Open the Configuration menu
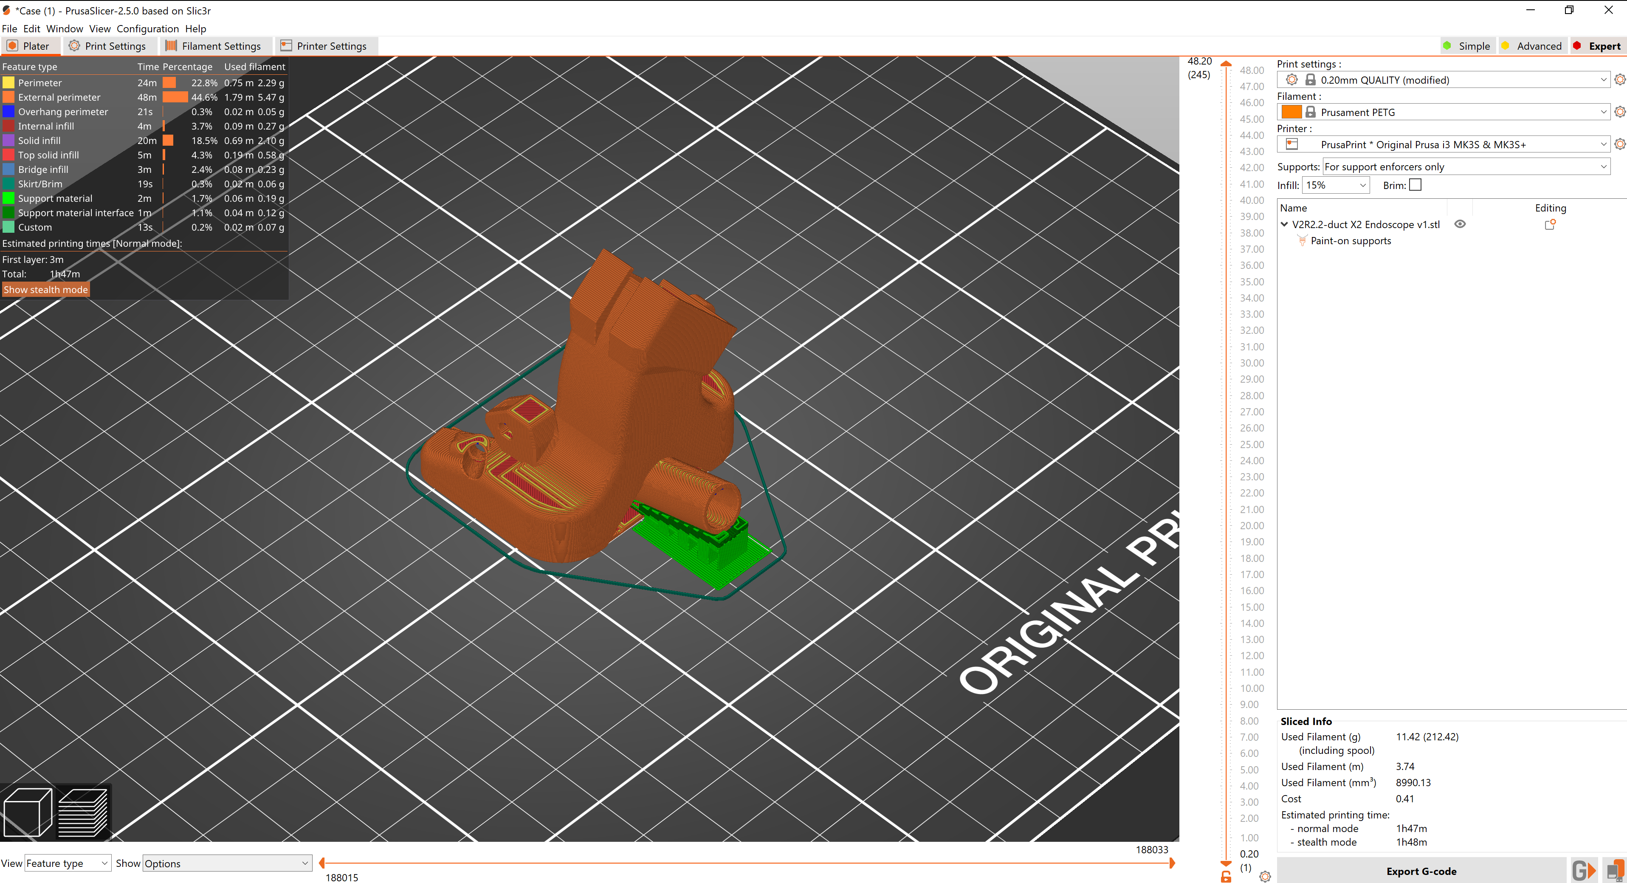The image size is (1627, 883). 147,28
